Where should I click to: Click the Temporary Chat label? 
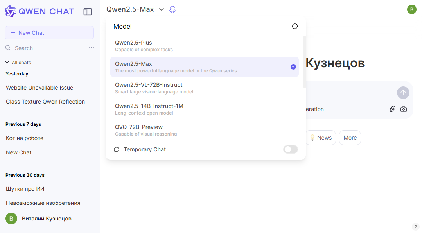[145, 149]
